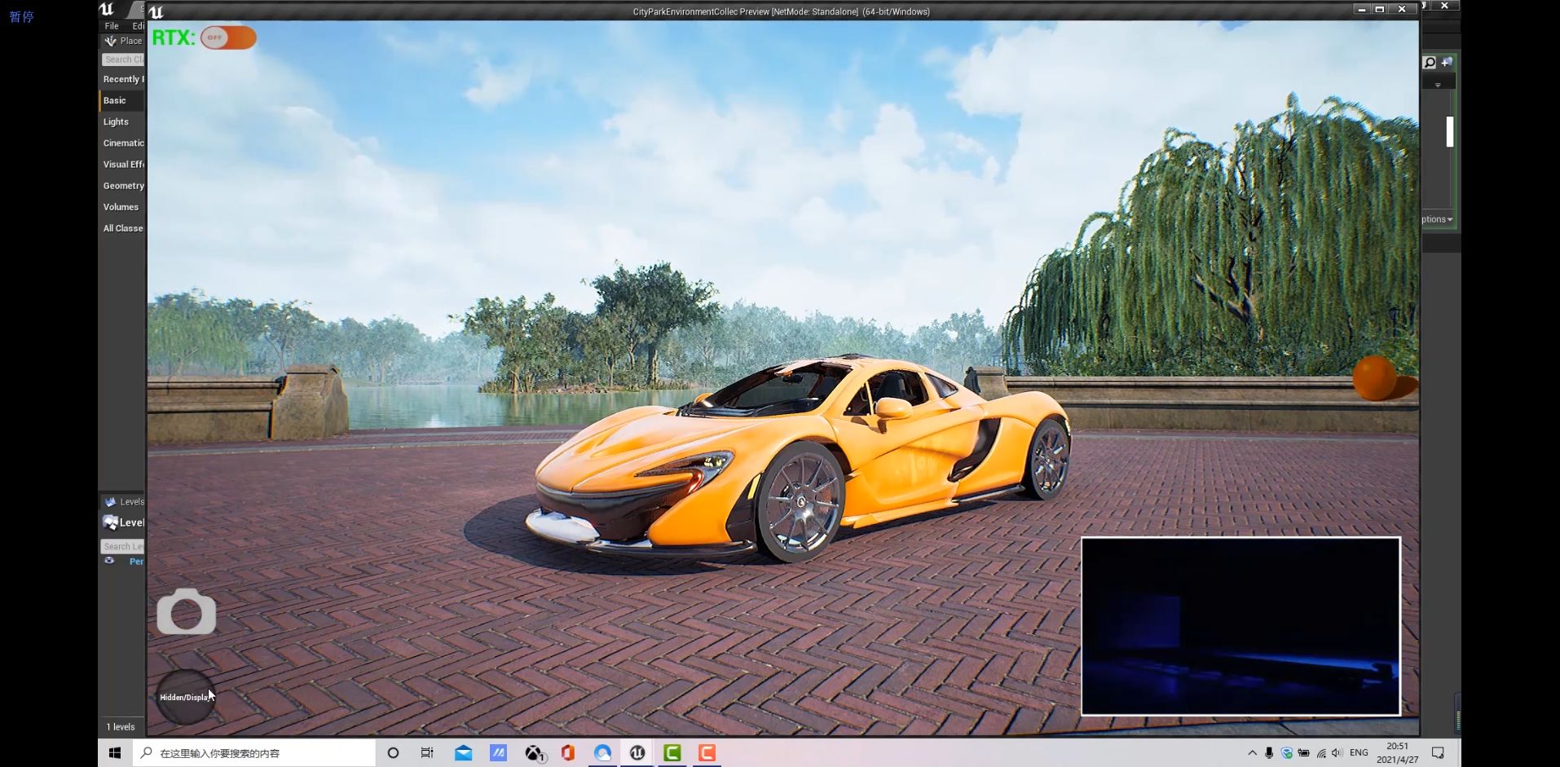This screenshot has height=767, width=1560.
Task: Open the File menu in the editor
Action: tap(112, 26)
